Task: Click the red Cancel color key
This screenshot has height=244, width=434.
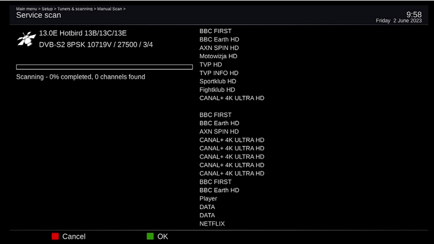Action: (x=55, y=236)
